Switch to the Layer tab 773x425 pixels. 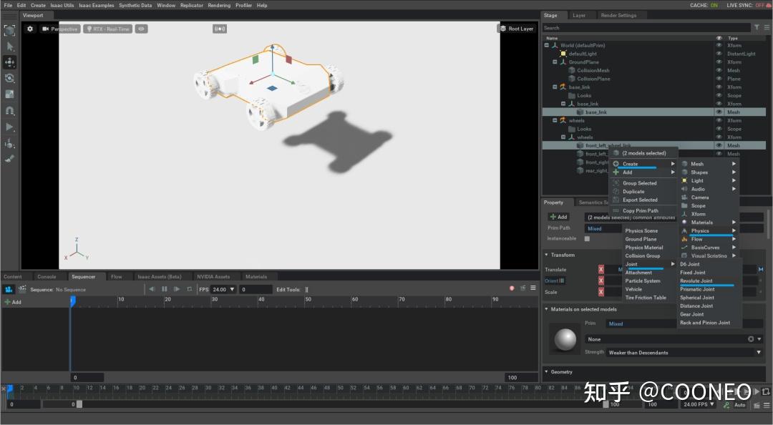579,15
